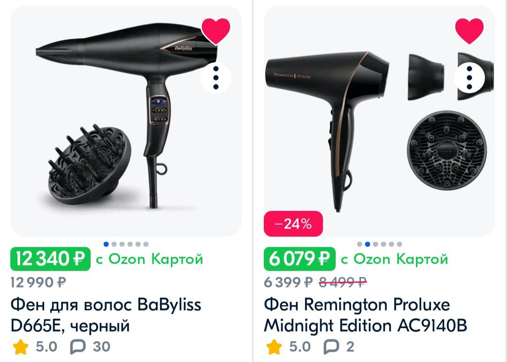507x362 pixels.
Task: Tap the −24% discount badge
Action: click(293, 224)
